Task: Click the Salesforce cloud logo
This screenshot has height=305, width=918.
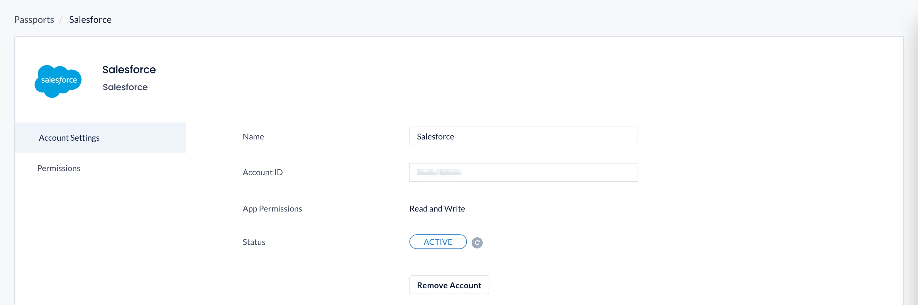Action: tap(58, 81)
